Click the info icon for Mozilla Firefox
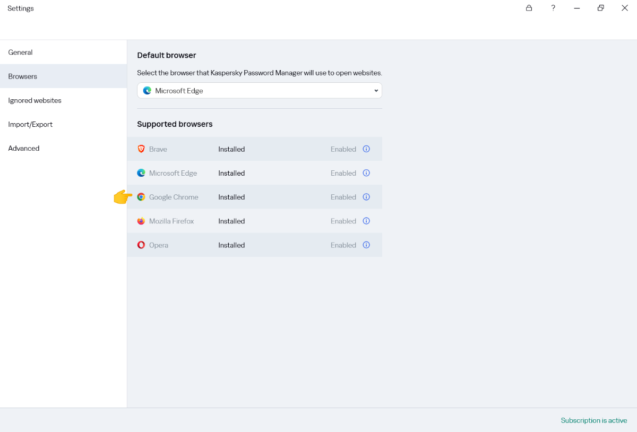This screenshot has height=432, width=637. pyautogui.click(x=366, y=221)
